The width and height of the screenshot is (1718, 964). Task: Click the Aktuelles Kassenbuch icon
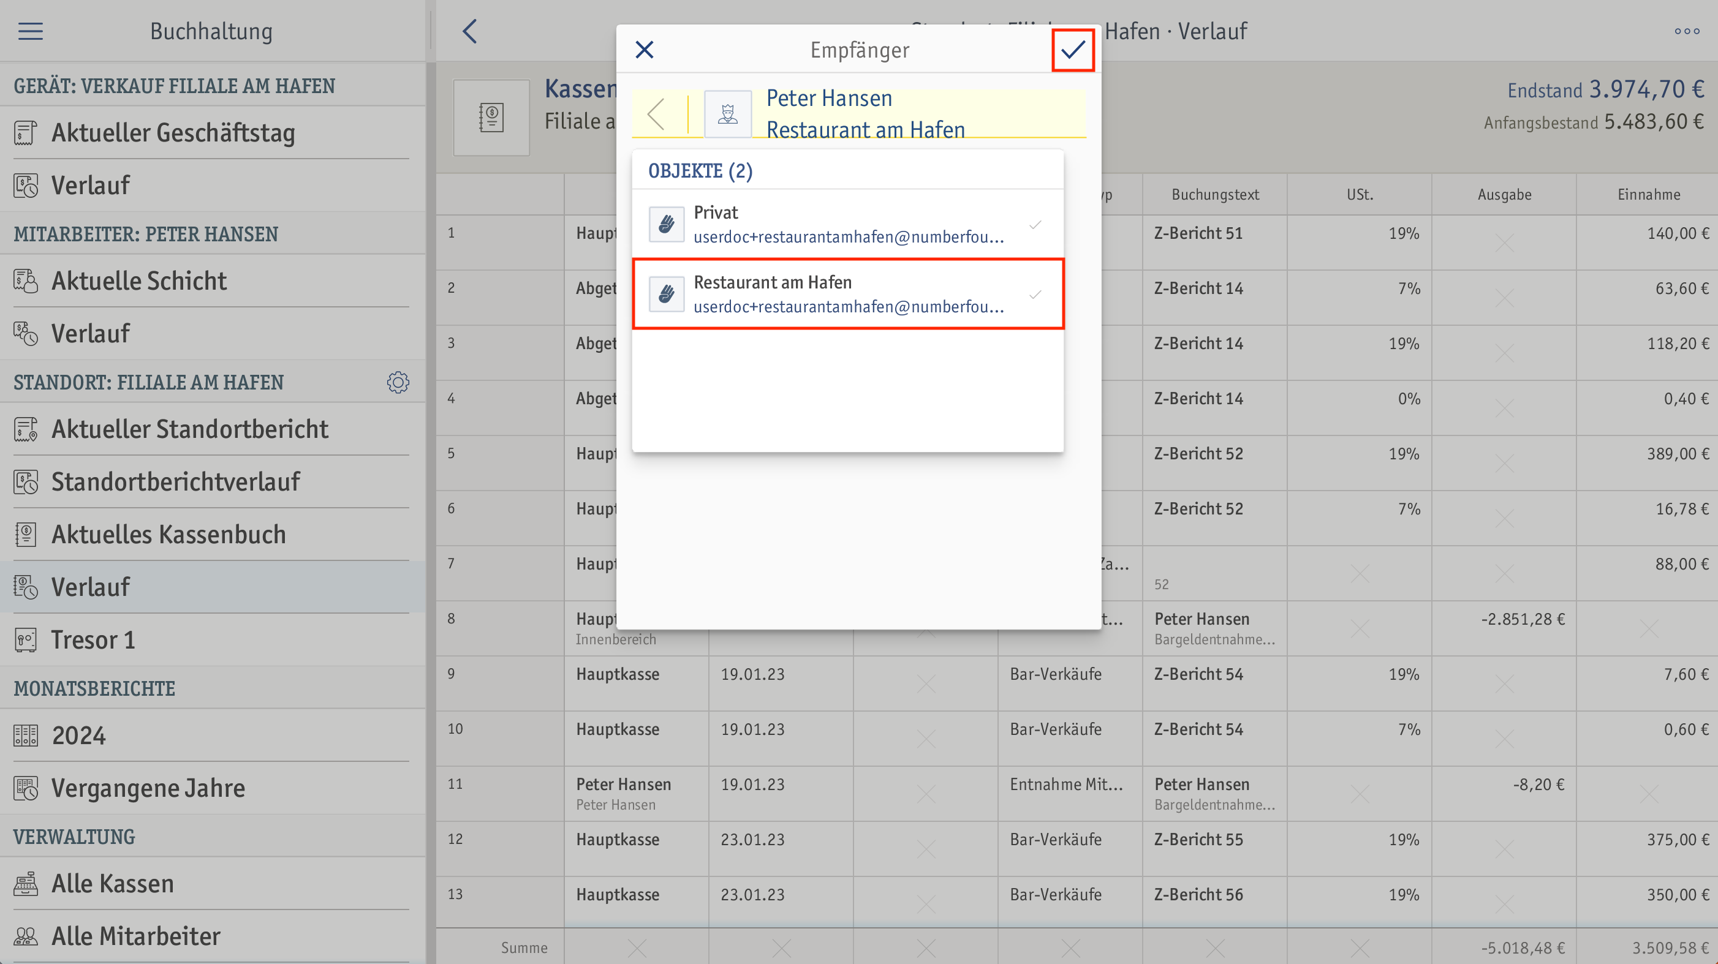click(x=25, y=535)
